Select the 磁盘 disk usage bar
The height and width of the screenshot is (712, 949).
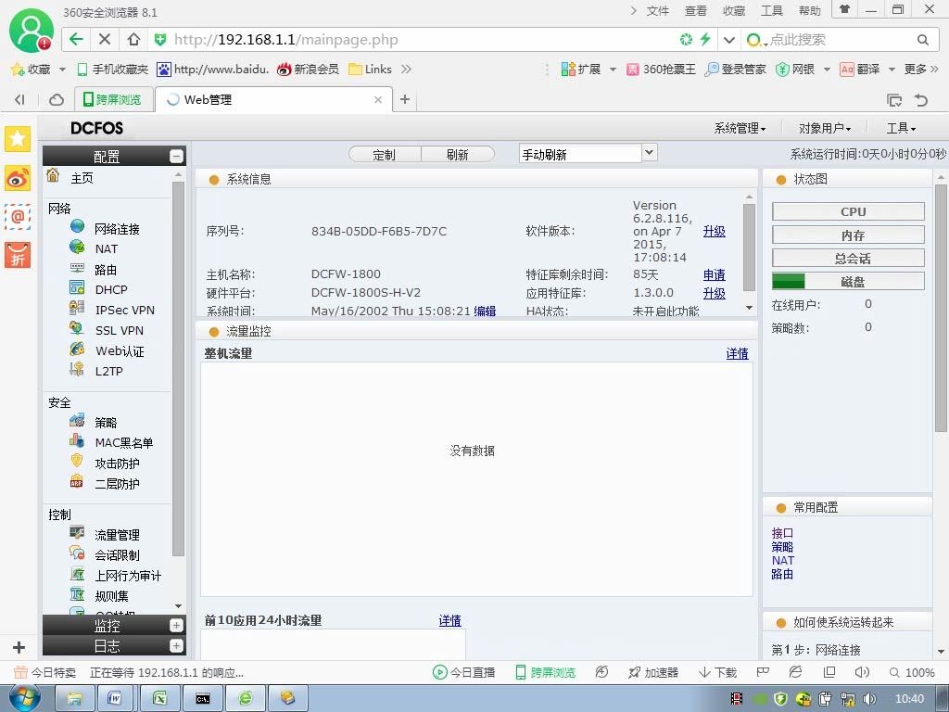tap(848, 282)
